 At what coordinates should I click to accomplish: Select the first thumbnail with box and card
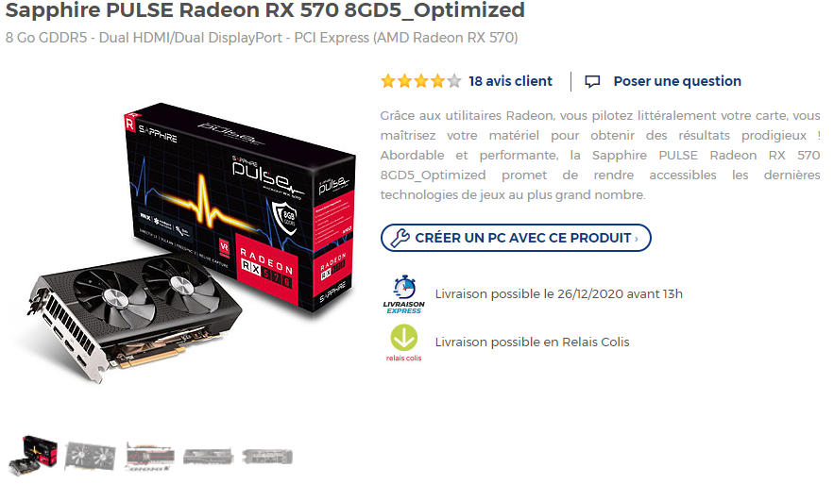(x=33, y=456)
